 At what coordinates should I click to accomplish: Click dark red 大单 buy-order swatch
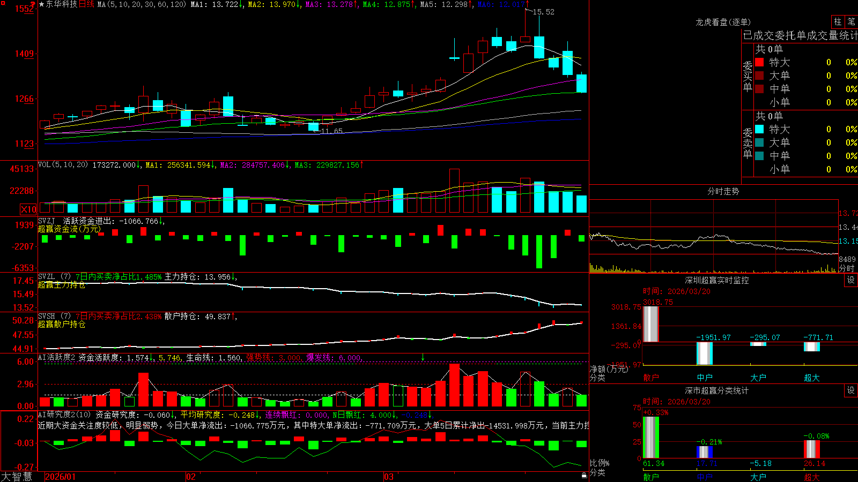[759, 76]
